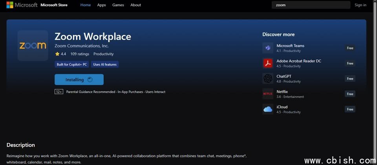Click the Zoom Workplace app icon
Screen dimensions: 377x165
pos(33,46)
